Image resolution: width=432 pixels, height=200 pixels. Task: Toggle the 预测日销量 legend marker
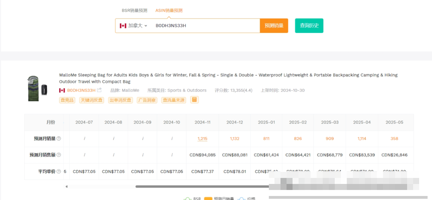(208, 198)
